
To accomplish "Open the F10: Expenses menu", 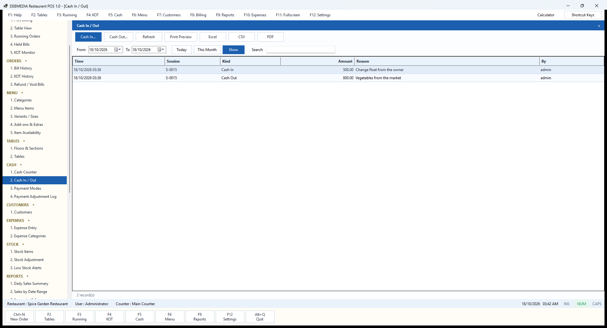I will tap(255, 15).
